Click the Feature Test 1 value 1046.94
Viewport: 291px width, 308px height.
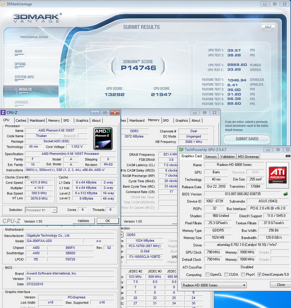(237, 80)
